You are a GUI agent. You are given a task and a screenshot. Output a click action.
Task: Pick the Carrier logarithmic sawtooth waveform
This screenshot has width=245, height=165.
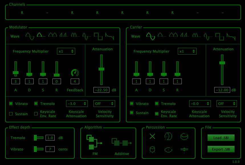[x=231, y=36]
